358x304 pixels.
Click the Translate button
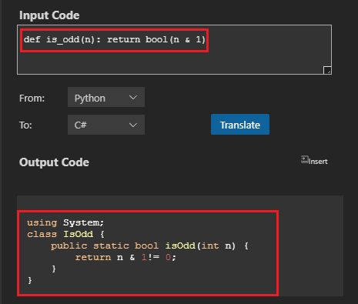(240, 125)
